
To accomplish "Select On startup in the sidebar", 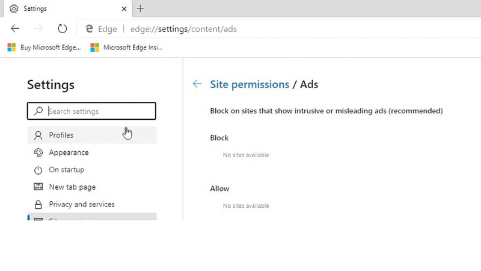I will tap(66, 170).
